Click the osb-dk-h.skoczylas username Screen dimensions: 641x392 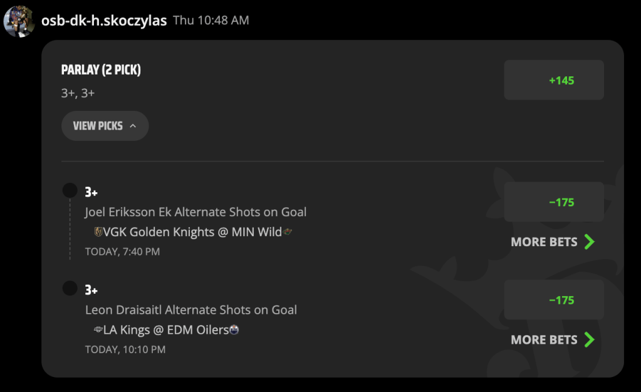pos(104,21)
